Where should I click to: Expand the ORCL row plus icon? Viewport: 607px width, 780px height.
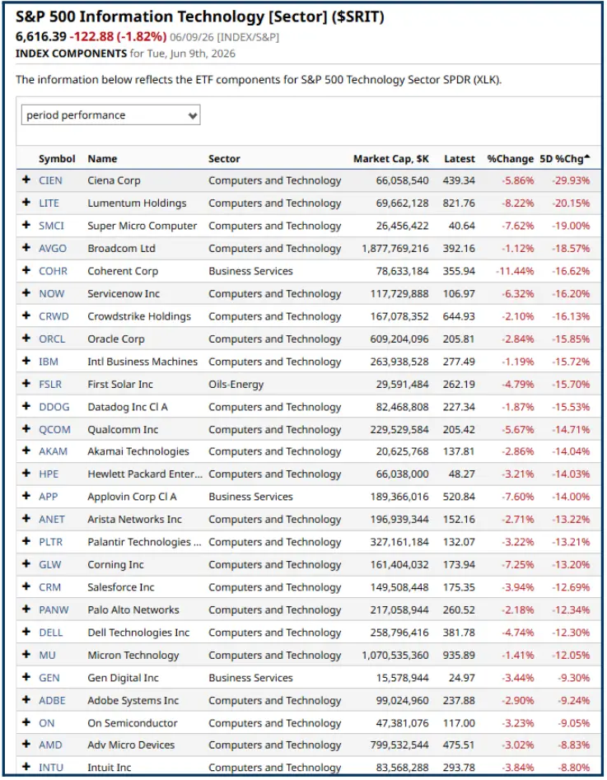(26, 338)
